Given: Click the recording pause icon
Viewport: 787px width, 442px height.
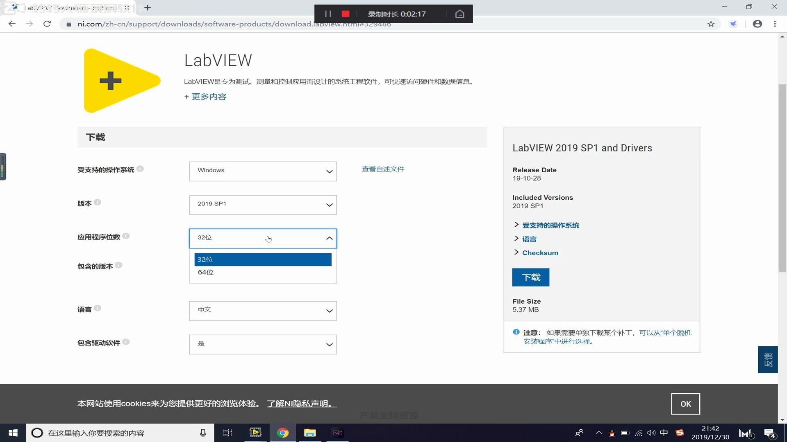Looking at the screenshot, I should coord(328,14).
